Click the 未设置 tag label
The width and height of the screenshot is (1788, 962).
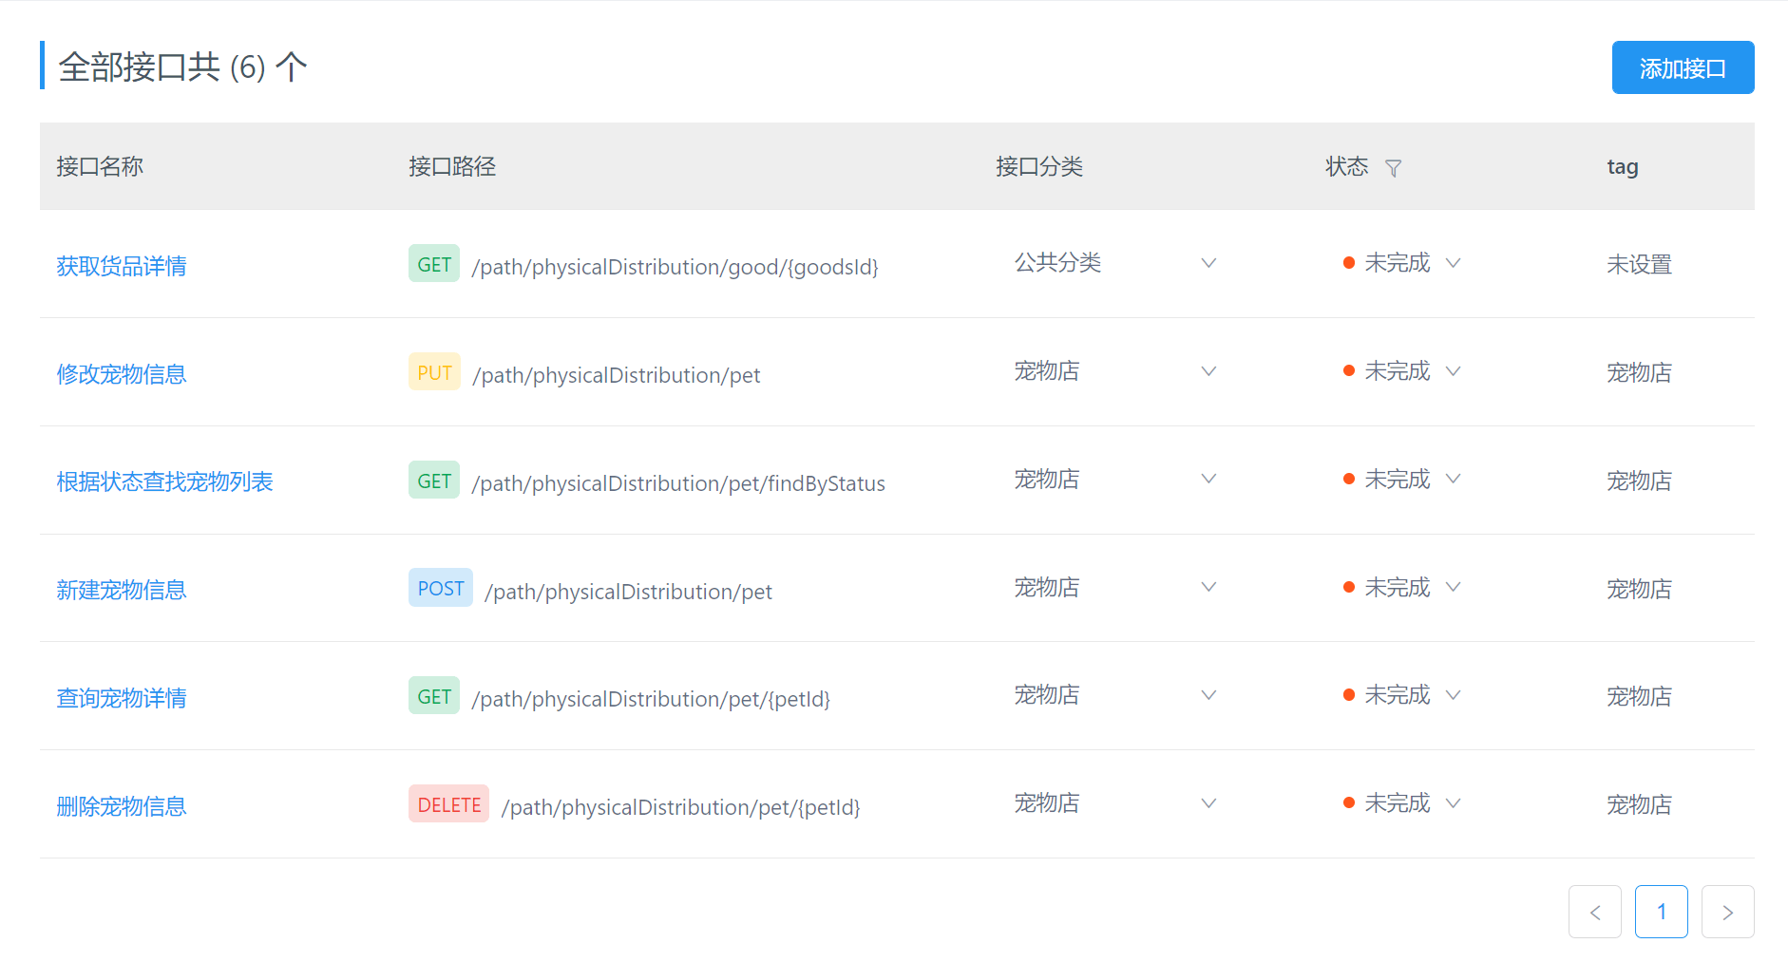point(1638,265)
